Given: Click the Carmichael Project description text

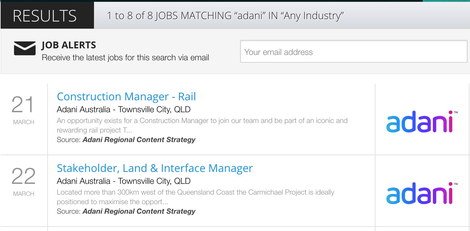Looking at the screenshot, I should [195, 197].
